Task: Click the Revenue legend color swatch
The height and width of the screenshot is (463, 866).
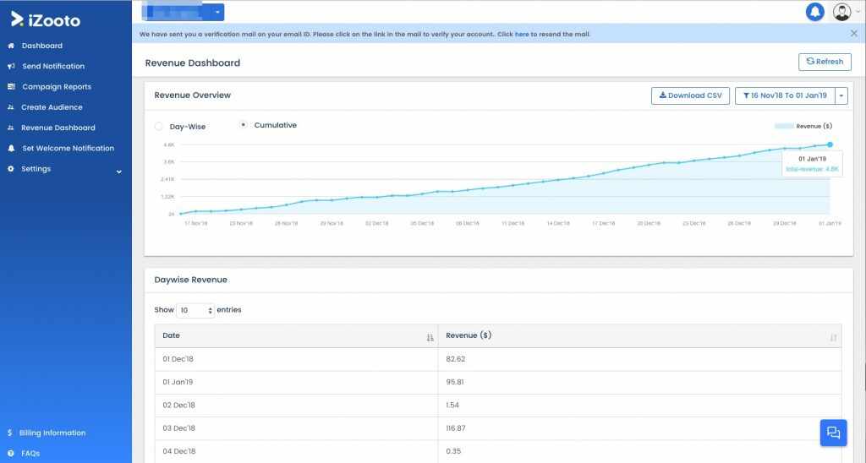Action: pos(784,126)
